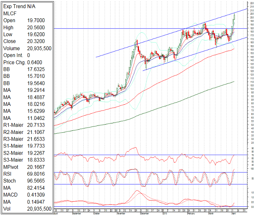Click the S3-Maier support row
The height and width of the screenshot is (218, 257).
tap(26, 160)
